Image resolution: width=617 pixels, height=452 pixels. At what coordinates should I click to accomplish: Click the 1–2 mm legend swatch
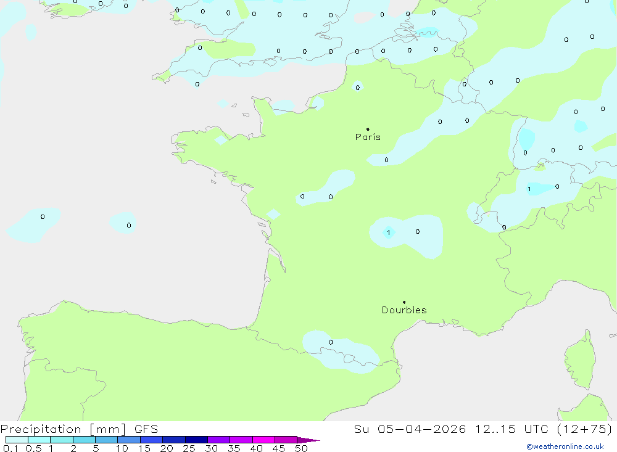(x=62, y=440)
